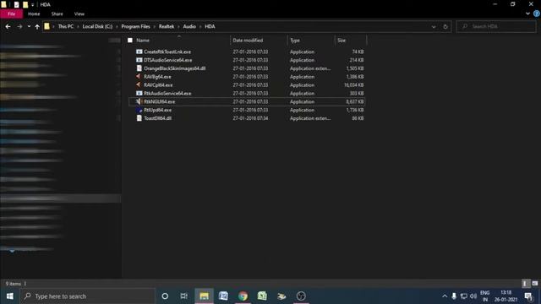Sort by Name column header
541x304 pixels.
point(143,41)
